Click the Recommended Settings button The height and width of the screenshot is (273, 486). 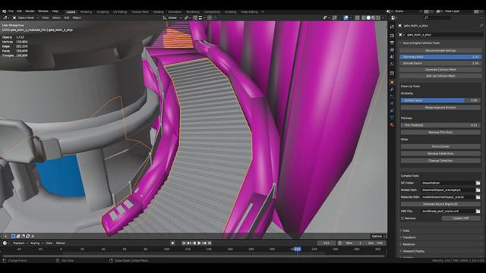click(x=440, y=51)
